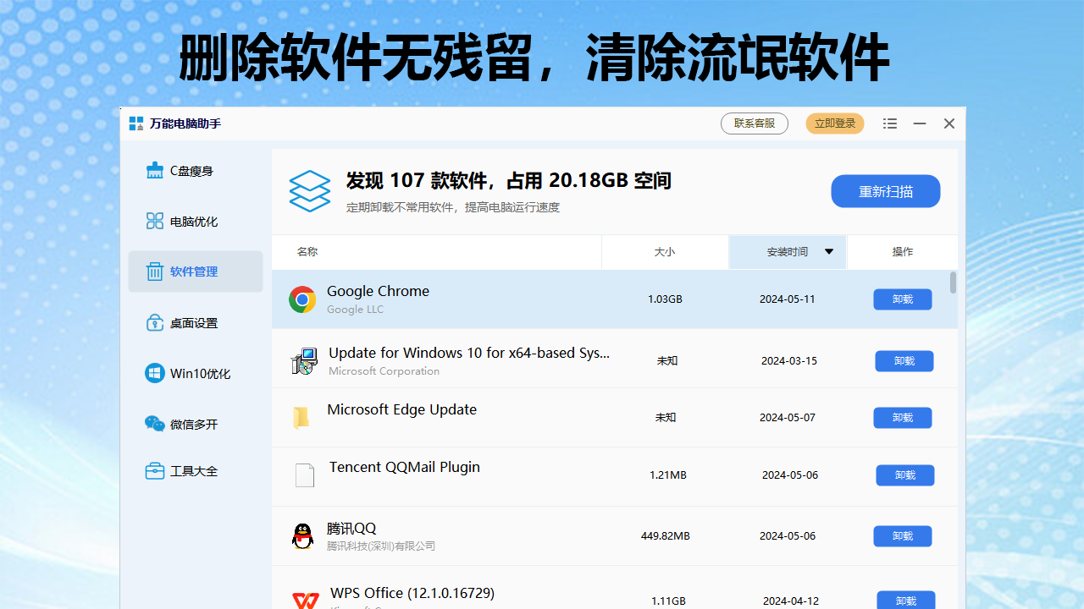This screenshot has height=609, width=1084.
Task: Click the Google LLC publisher text
Action: tap(356, 310)
